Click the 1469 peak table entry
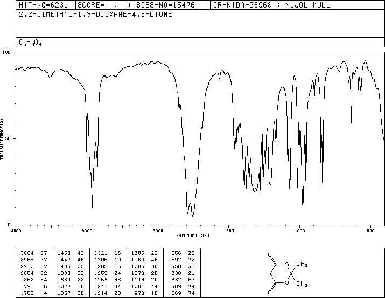Viewport: 385px width, 298px height. [71, 253]
